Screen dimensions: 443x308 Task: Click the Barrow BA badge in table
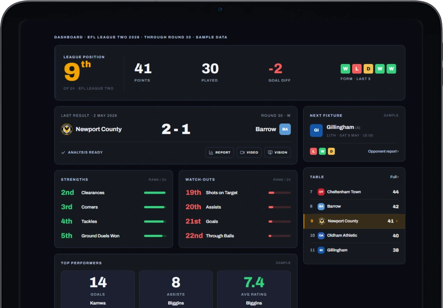[x=321, y=206]
